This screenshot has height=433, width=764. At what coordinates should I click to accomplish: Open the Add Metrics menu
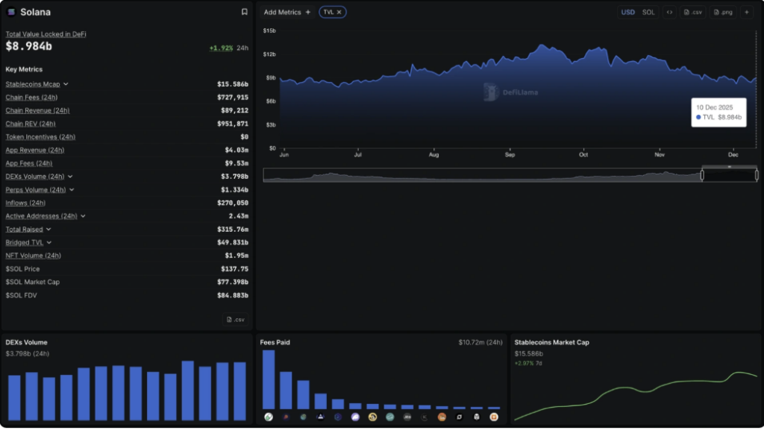tap(287, 12)
